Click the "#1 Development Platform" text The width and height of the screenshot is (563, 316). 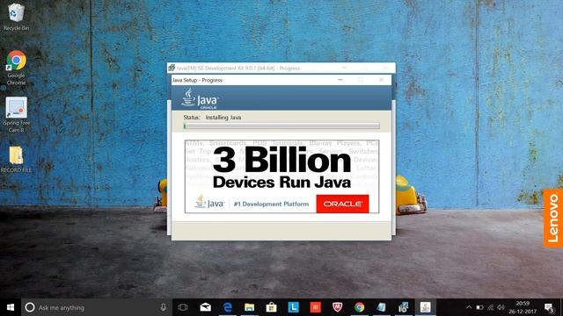pyautogui.click(x=271, y=204)
